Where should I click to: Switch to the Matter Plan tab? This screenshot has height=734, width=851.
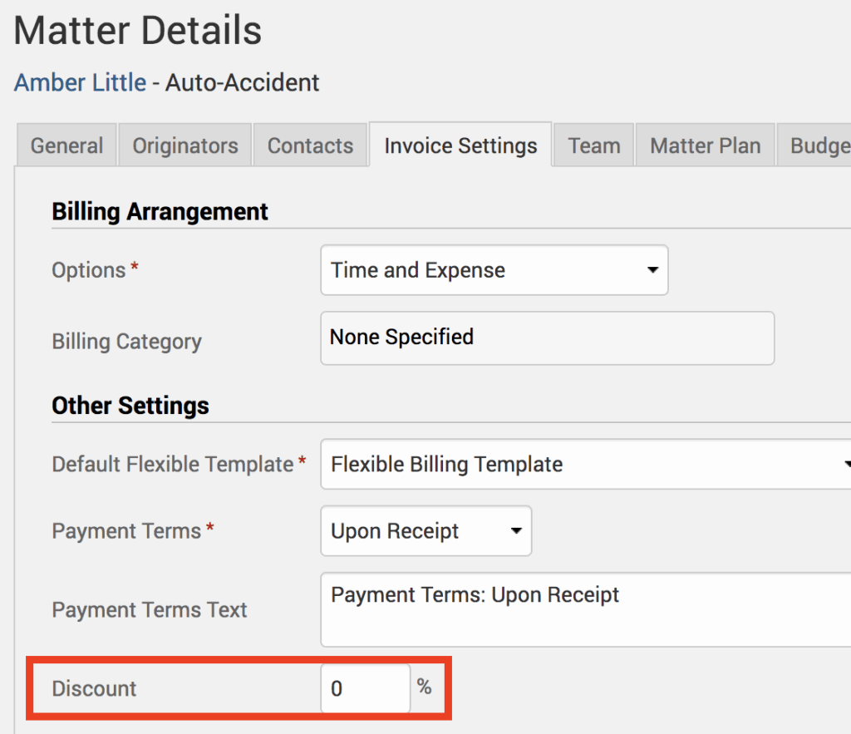[705, 146]
